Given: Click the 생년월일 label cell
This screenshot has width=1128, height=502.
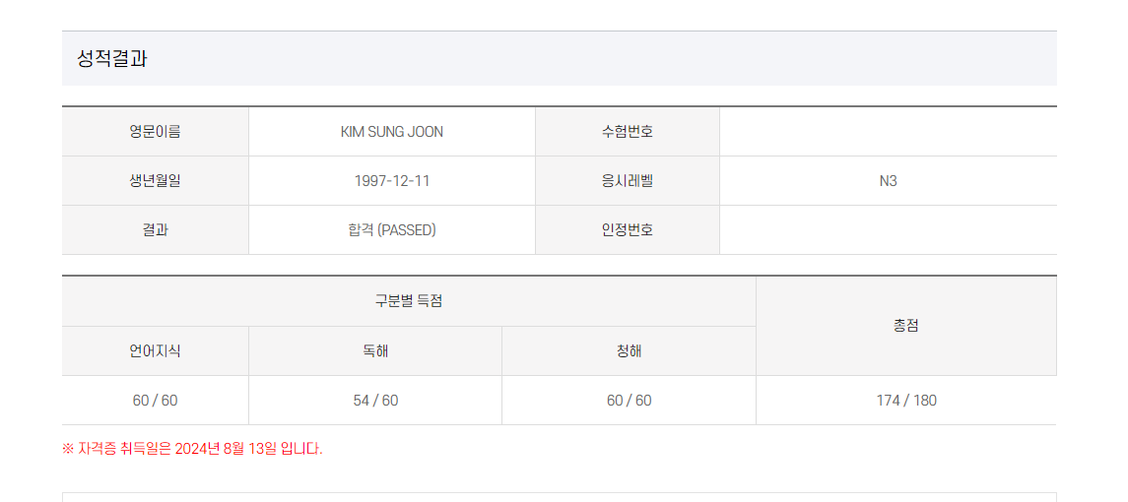Looking at the screenshot, I should pyautogui.click(x=156, y=181).
